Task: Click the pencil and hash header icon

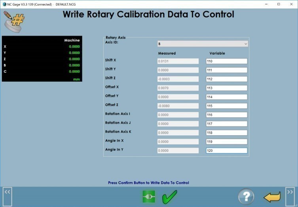Action: (x=14, y=21)
